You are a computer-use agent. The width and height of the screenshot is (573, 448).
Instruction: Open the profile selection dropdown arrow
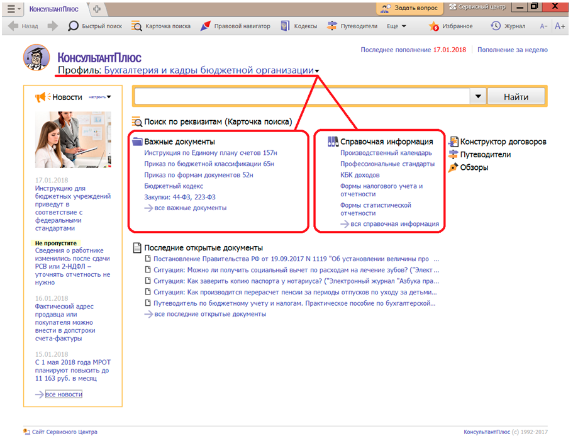318,71
